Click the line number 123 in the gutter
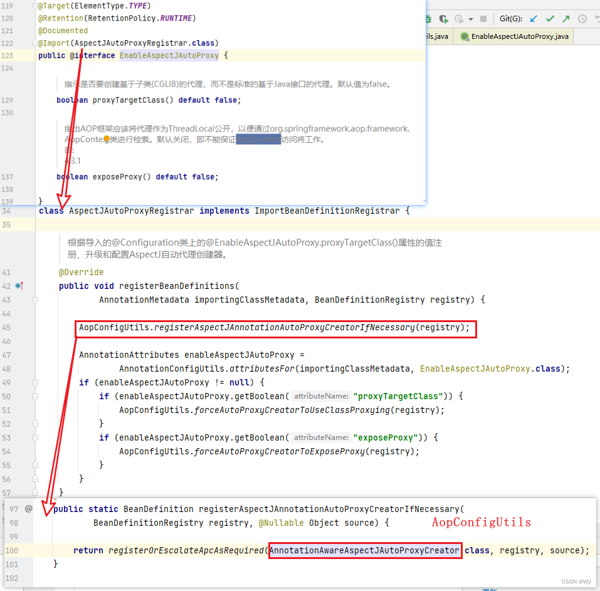Viewport: 600px width, 591px height. (x=8, y=56)
